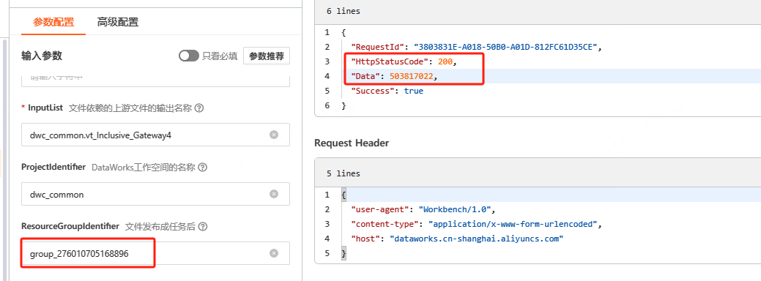The image size is (761, 281).
Task: Focus the ResourceGroupIdentifier field with group_276010705168896
Action: pos(156,253)
